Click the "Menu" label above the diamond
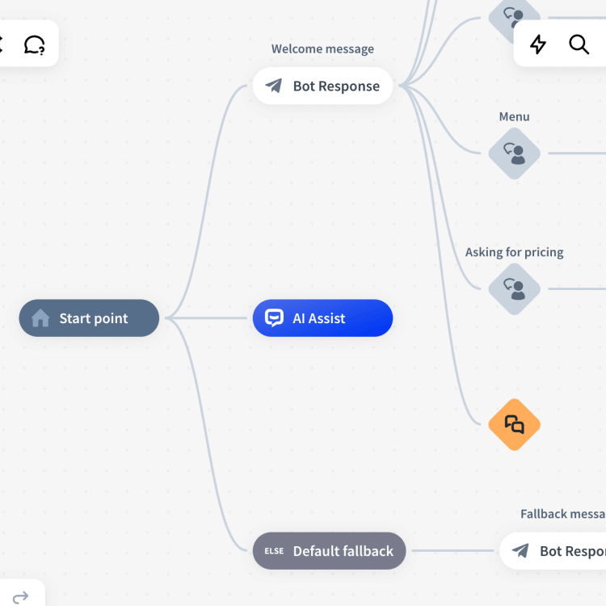 (x=514, y=117)
